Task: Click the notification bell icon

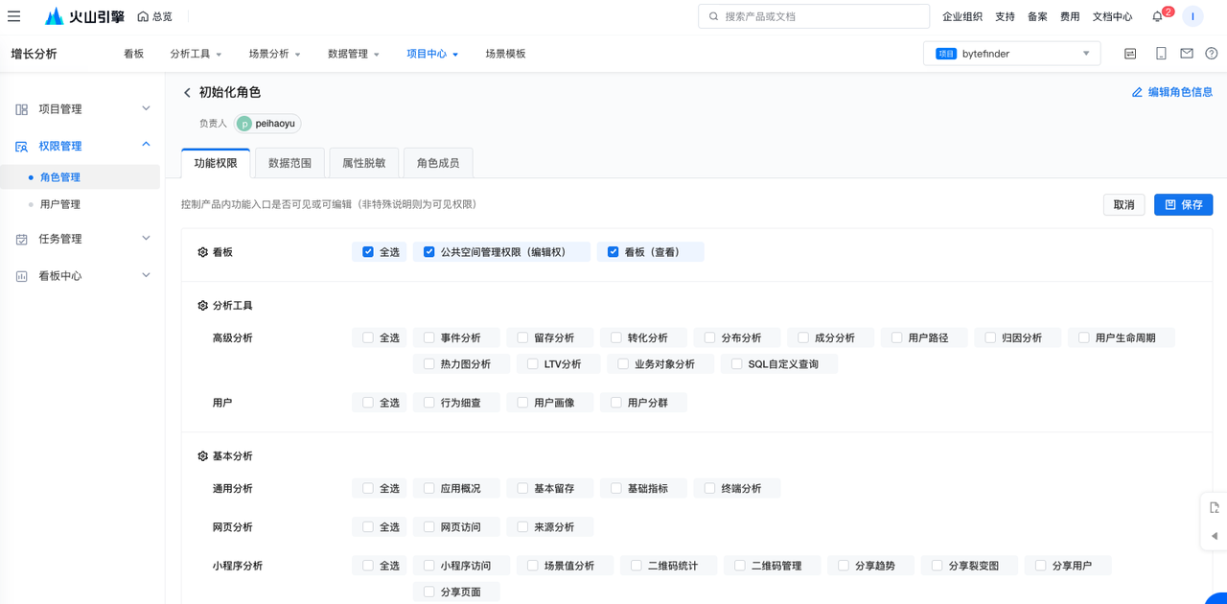Action: pos(1158,16)
